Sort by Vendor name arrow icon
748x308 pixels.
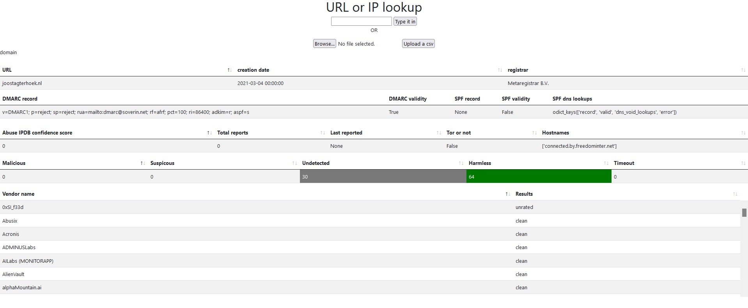[x=508, y=194]
